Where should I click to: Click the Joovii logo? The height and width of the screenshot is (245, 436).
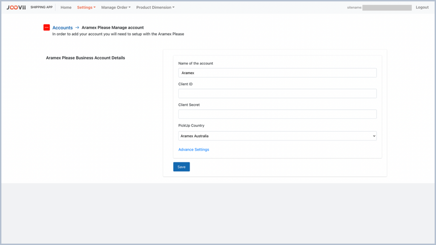(16, 7)
